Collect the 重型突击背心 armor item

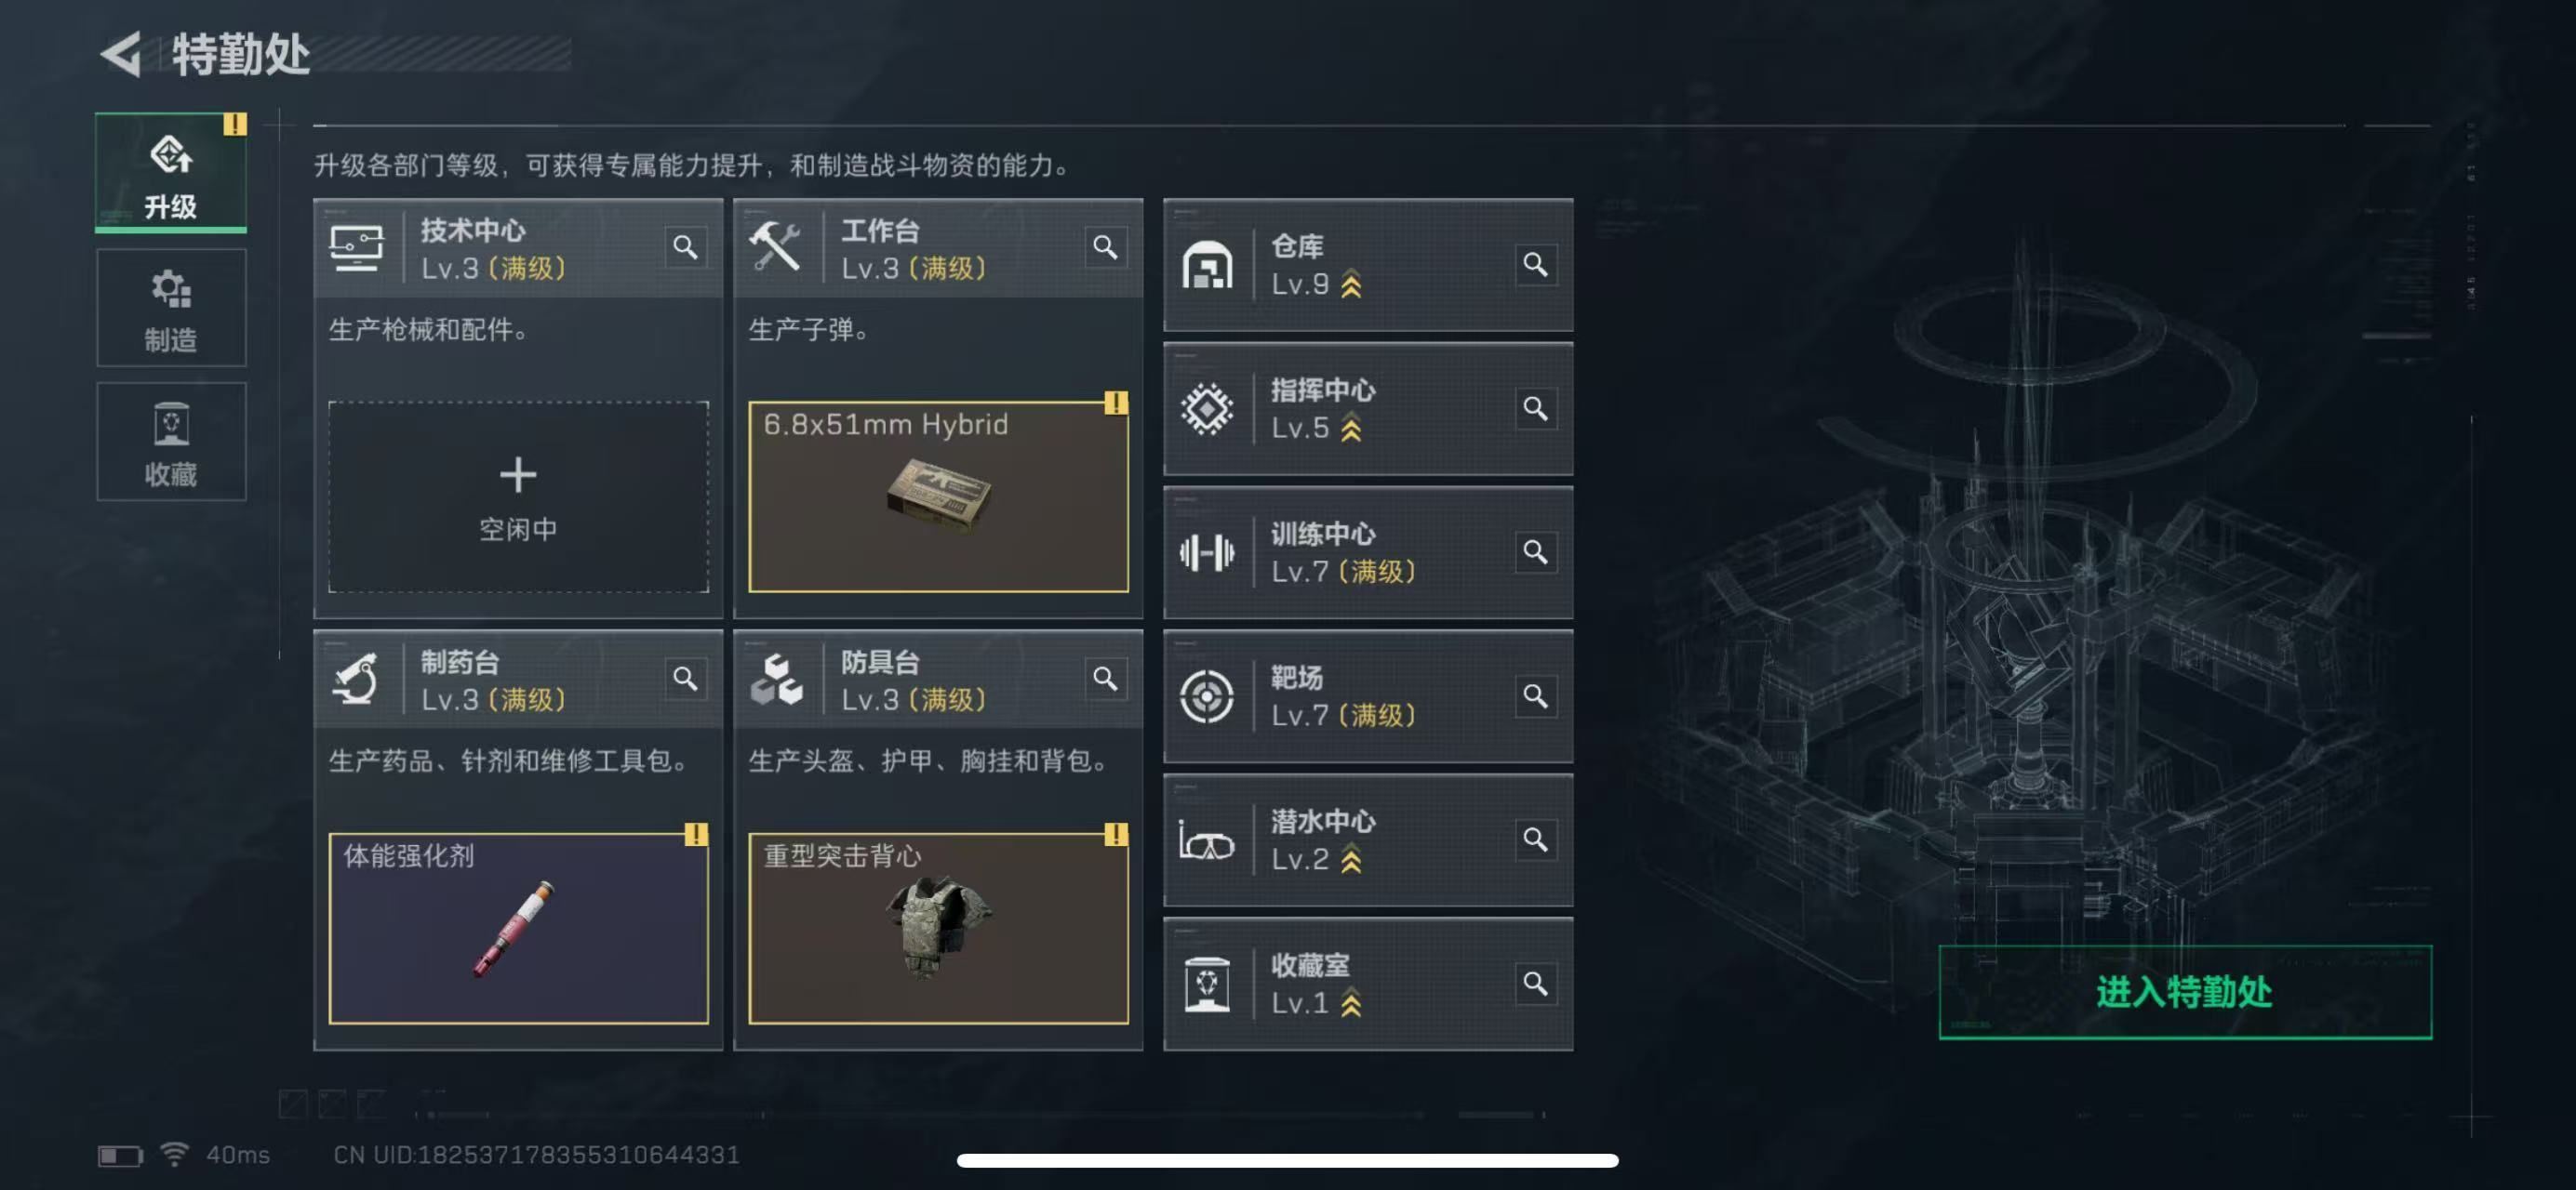click(938, 928)
